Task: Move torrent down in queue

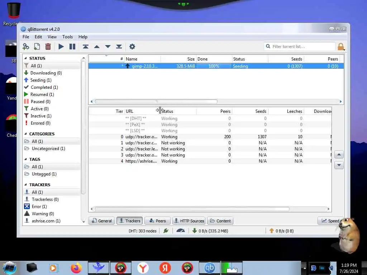Action: 108,47
